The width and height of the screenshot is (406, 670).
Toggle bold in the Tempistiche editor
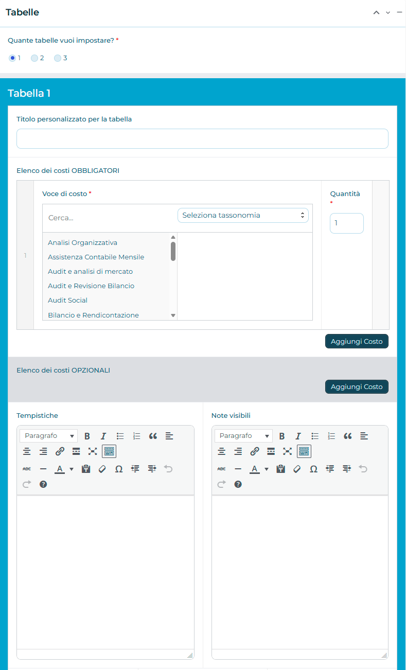(87, 436)
